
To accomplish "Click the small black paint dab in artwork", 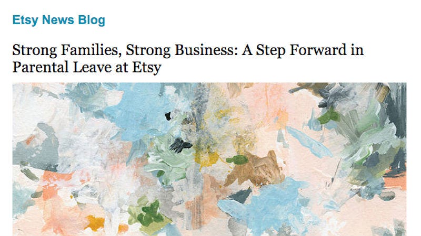I will coord(168,116).
